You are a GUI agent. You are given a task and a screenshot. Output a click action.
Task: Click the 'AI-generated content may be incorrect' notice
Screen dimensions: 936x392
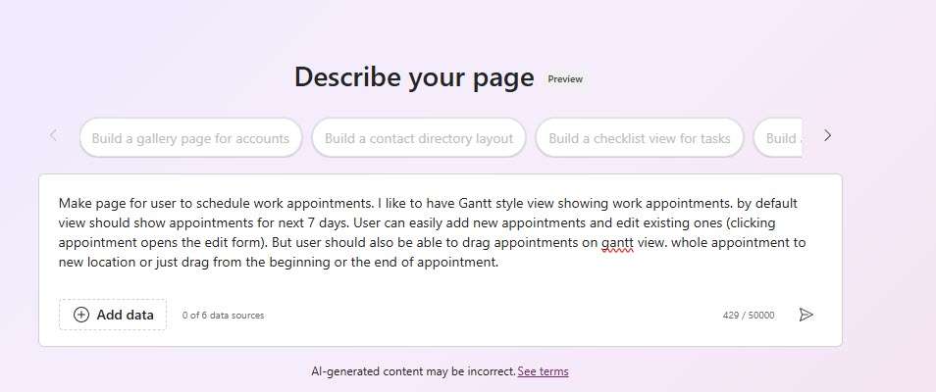413,371
